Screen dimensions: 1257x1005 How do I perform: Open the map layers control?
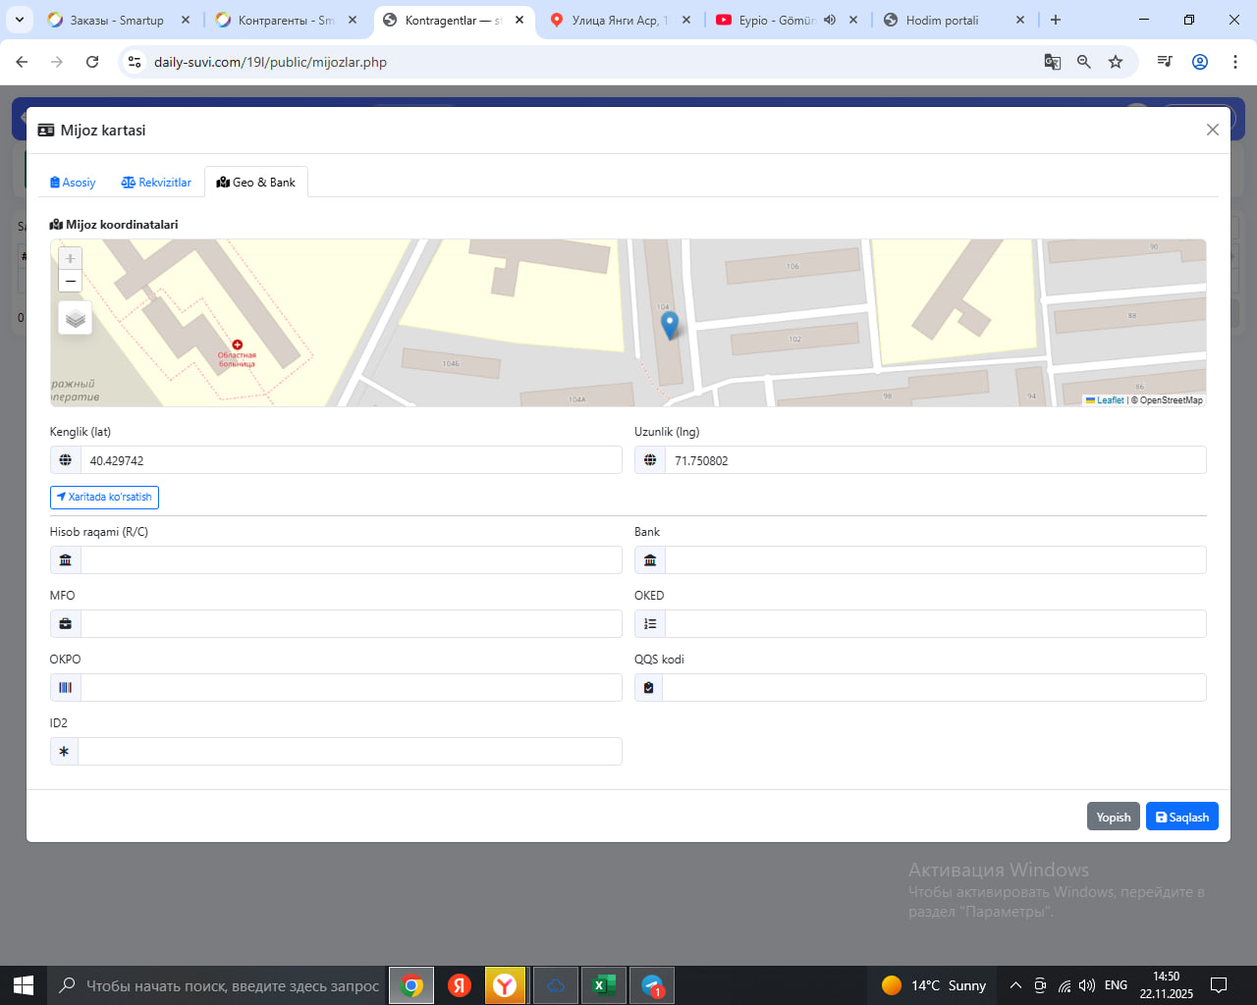pos(76,319)
